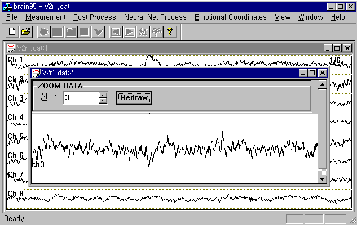Maximize the V2r1.dat:2 window
Screen dimensions: 357x225
[312, 73]
